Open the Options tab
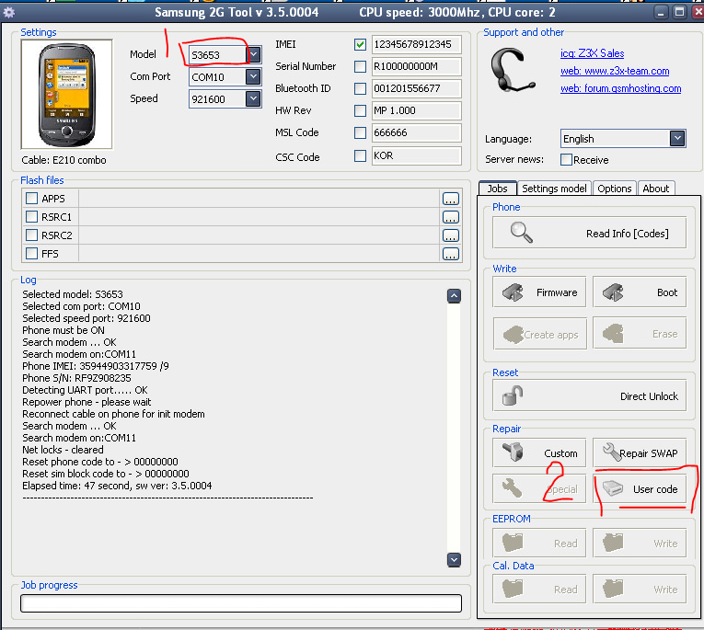The image size is (704, 630). pyautogui.click(x=614, y=189)
